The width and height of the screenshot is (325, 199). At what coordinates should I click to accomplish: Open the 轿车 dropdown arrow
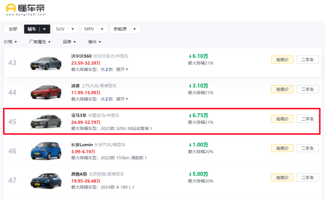(x=44, y=29)
